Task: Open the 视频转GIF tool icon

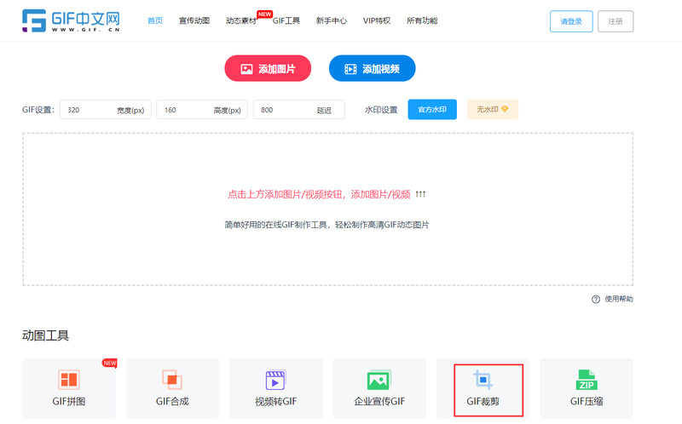Action: tap(275, 380)
